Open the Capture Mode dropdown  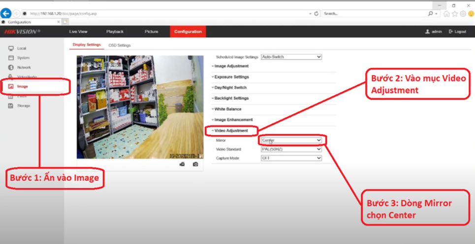click(291, 158)
